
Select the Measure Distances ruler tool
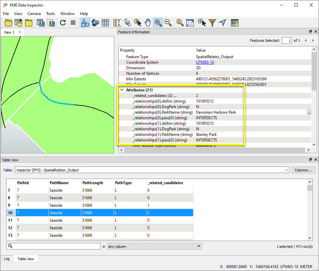pyautogui.click(x=117, y=23)
